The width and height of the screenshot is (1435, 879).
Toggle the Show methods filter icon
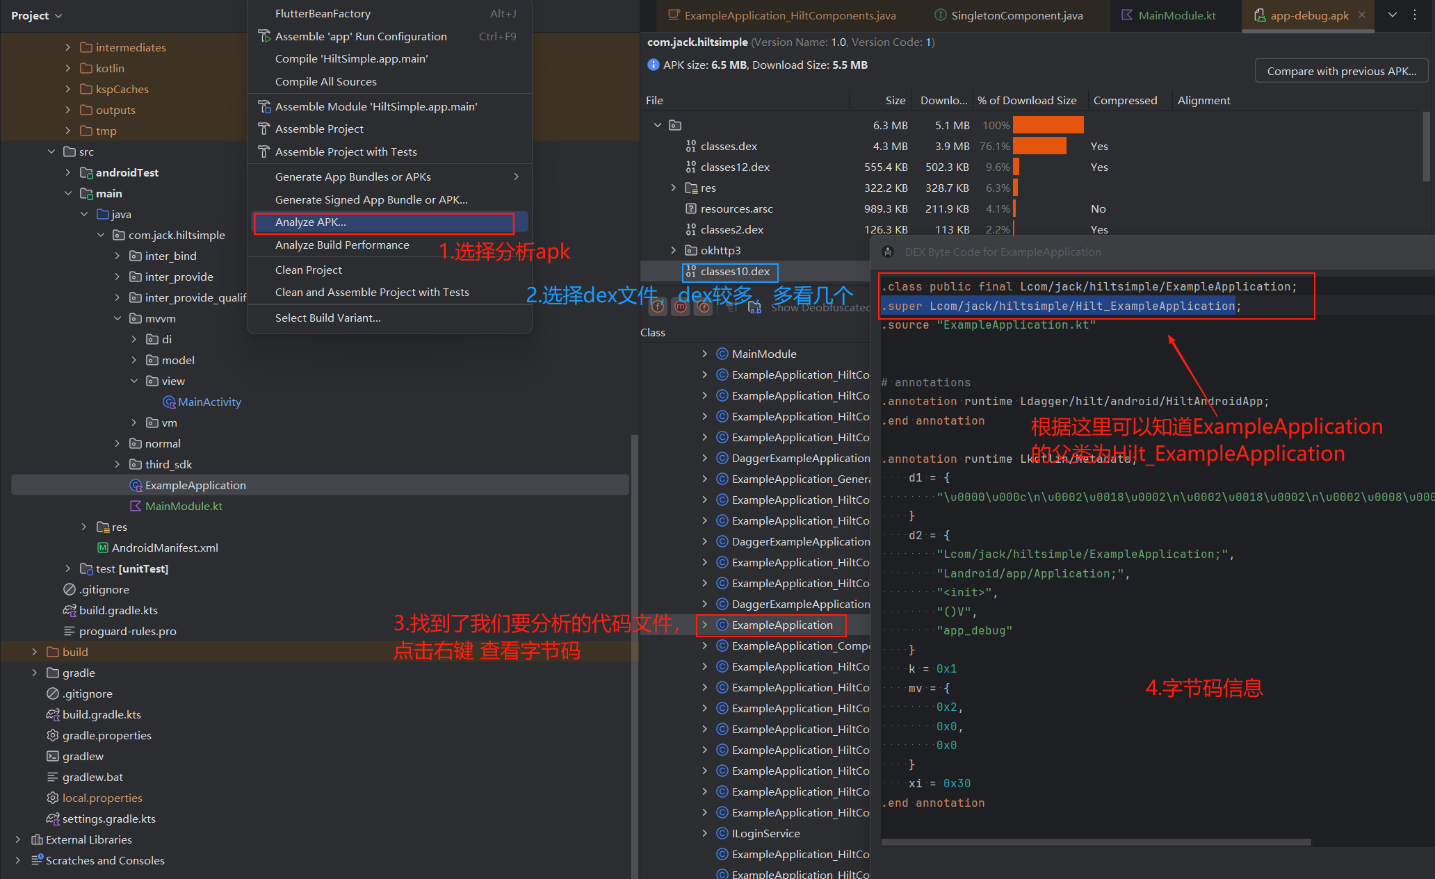click(681, 307)
